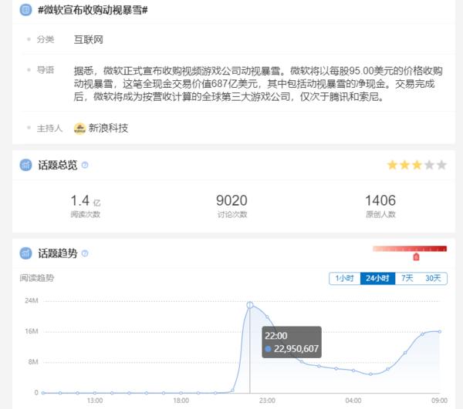Click the 1.4 亿 read count value
Image resolution: width=463 pixels, height=409 pixels.
86,201
